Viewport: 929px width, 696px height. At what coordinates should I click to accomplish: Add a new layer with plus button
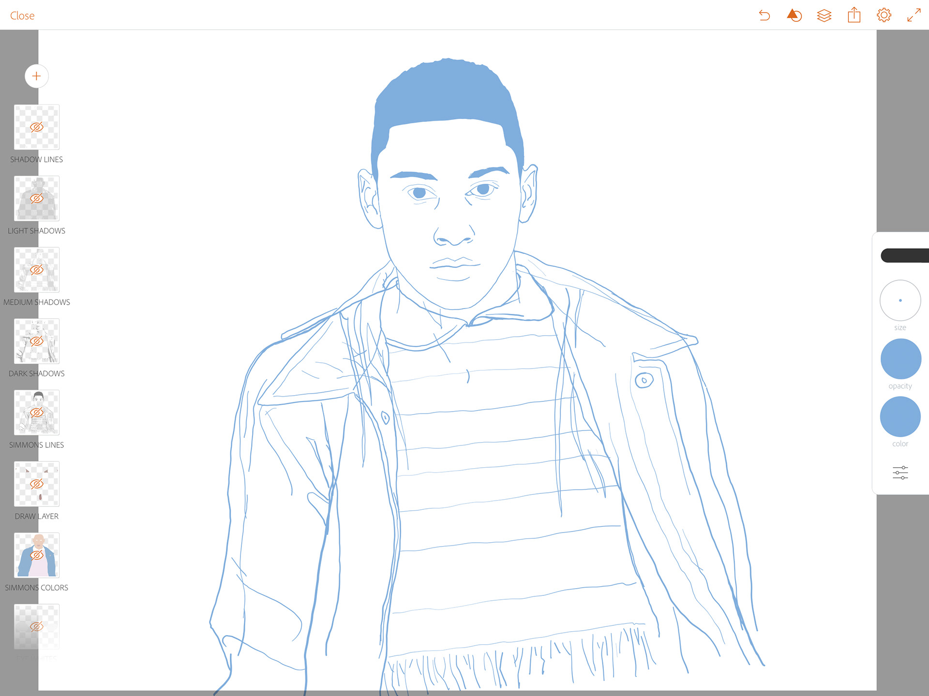pos(36,76)
